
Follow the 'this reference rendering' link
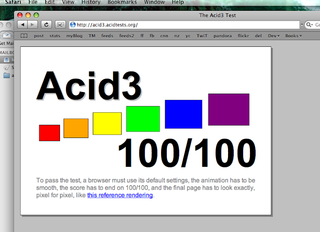coord(120,195)
